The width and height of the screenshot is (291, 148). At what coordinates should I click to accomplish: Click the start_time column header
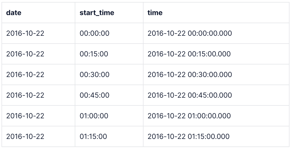[97, 13]
